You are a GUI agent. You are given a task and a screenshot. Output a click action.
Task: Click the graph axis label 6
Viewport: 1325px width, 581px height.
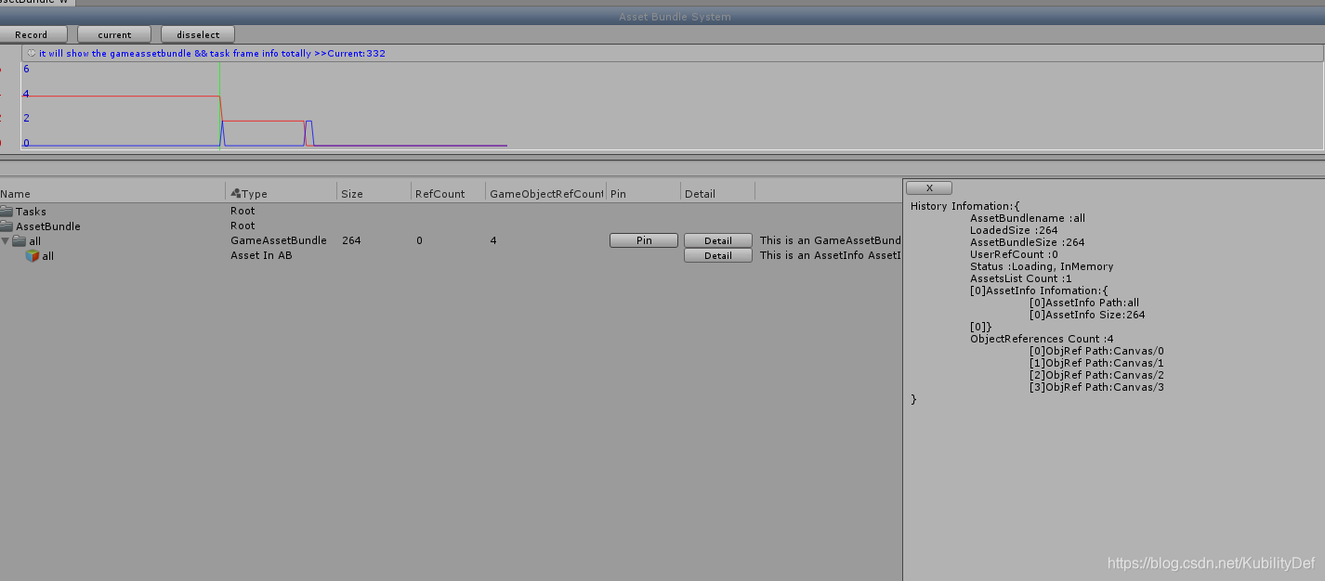[x=26, y=69]
